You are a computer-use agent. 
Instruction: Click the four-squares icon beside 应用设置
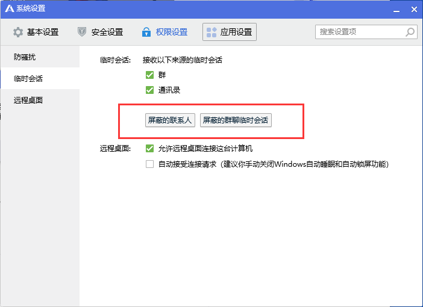(211, 32)
